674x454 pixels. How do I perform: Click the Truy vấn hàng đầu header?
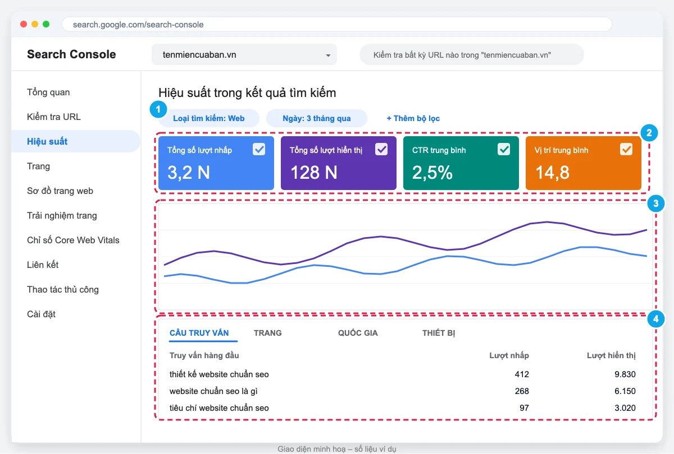click(204, 355)
